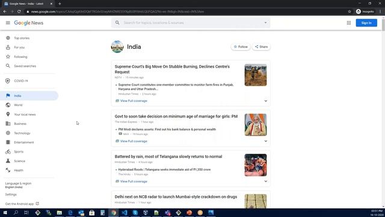This screenshot has height=217, width=385.
Task: Click the Google News logo
Action: 29,23
